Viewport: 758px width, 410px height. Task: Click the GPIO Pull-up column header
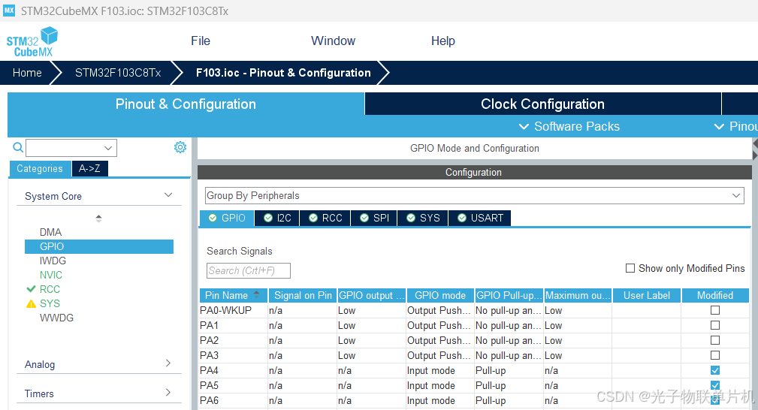point(509,295)
